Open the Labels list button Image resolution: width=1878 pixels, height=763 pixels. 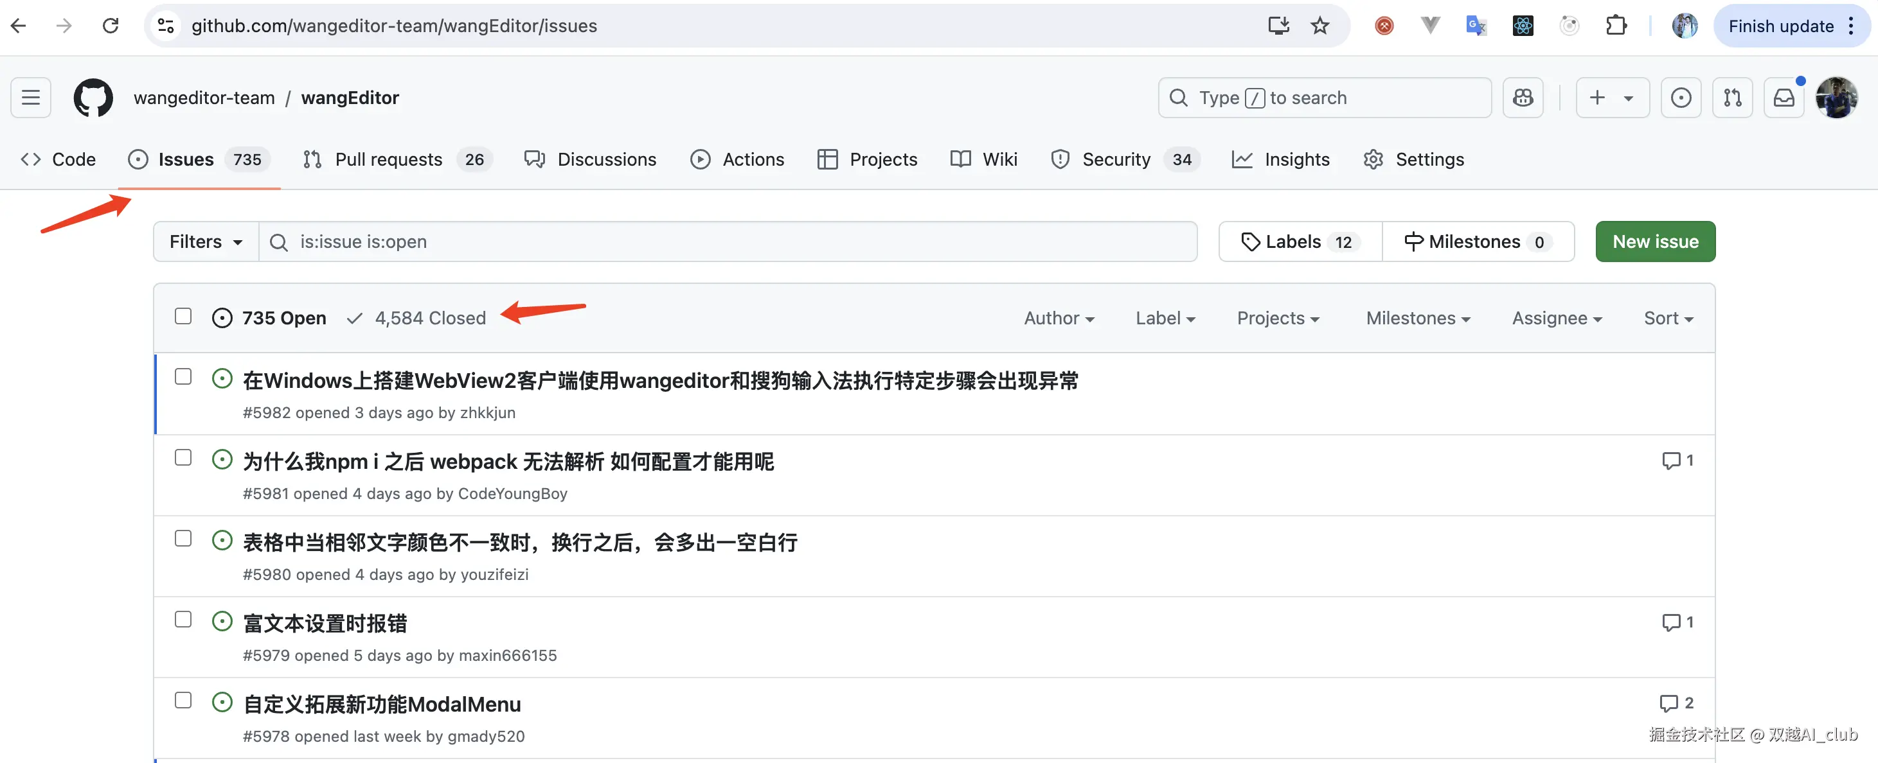pyautogui.click(x=1300, y=242)
